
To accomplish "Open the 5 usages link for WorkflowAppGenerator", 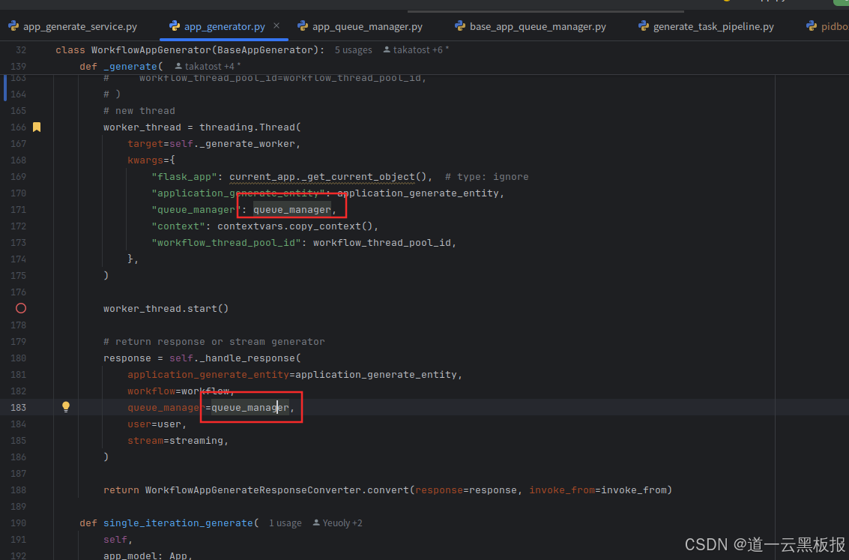I will [353, 49].
